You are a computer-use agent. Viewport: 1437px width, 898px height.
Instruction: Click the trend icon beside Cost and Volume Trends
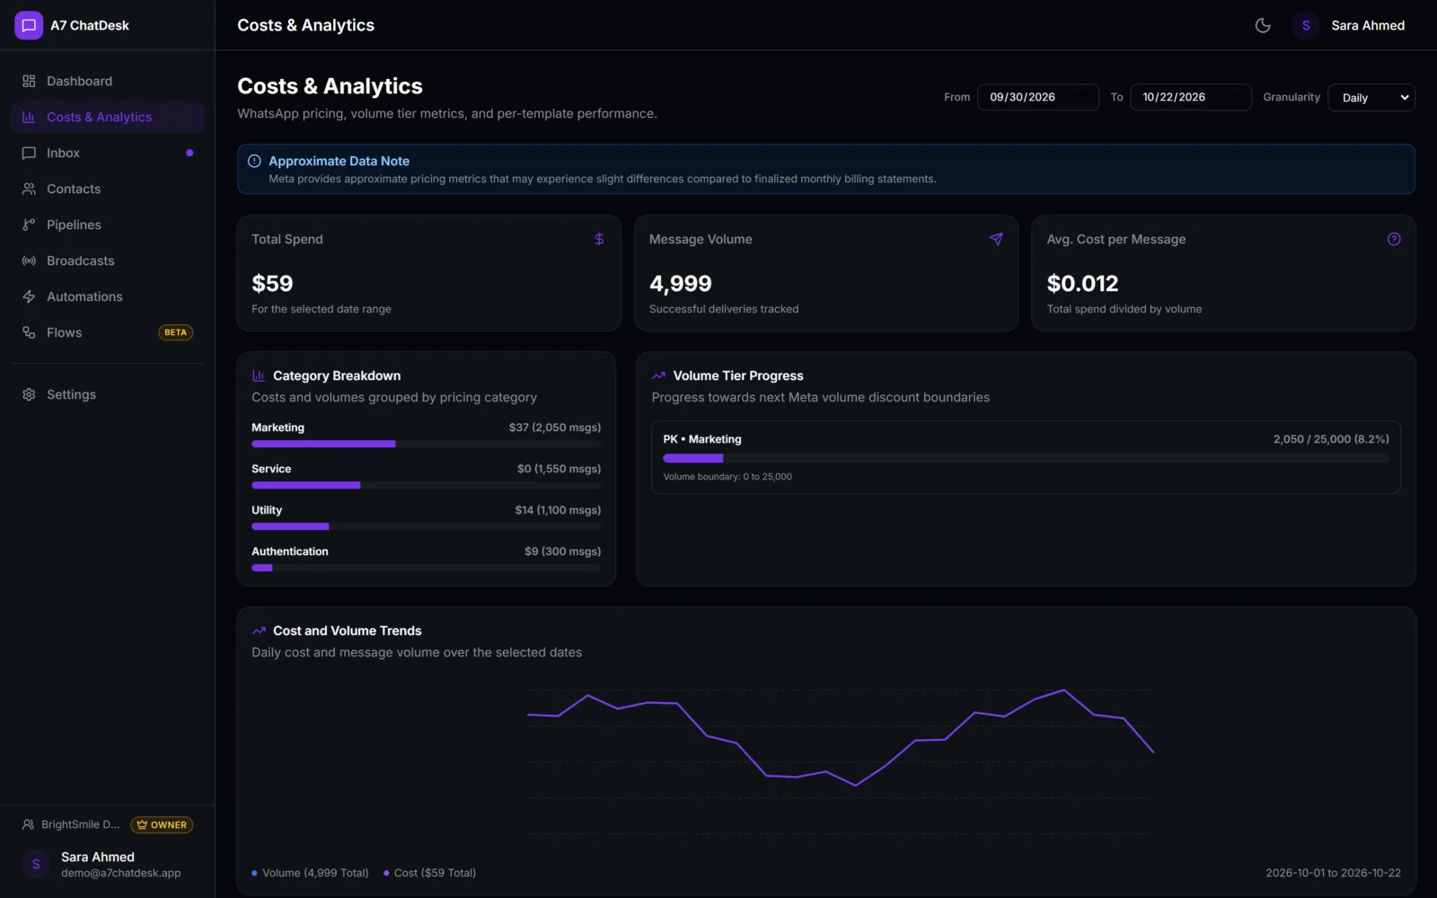(x=259, y=630)
